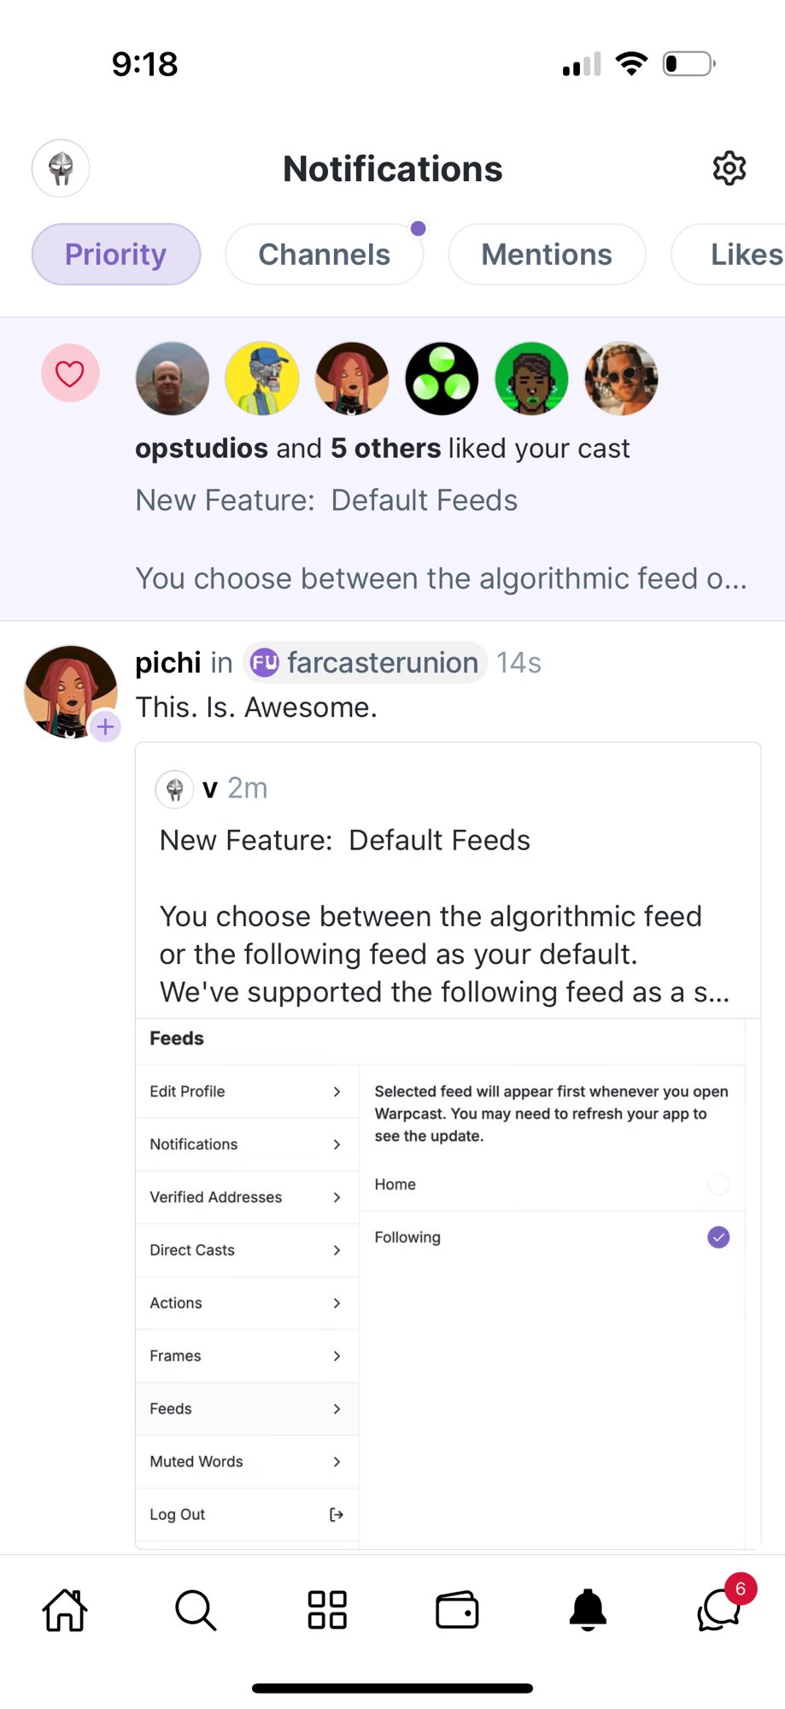Switch to the Channels tab

[324, 255]
